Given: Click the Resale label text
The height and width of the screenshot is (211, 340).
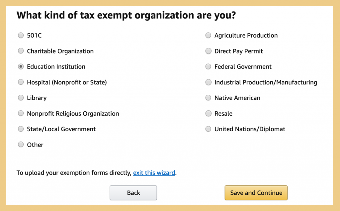Looking at the screenshot, I should point(223,114).
